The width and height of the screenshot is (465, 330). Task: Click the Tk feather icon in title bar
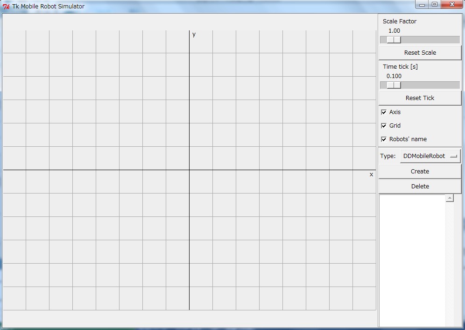click(6, 6)
